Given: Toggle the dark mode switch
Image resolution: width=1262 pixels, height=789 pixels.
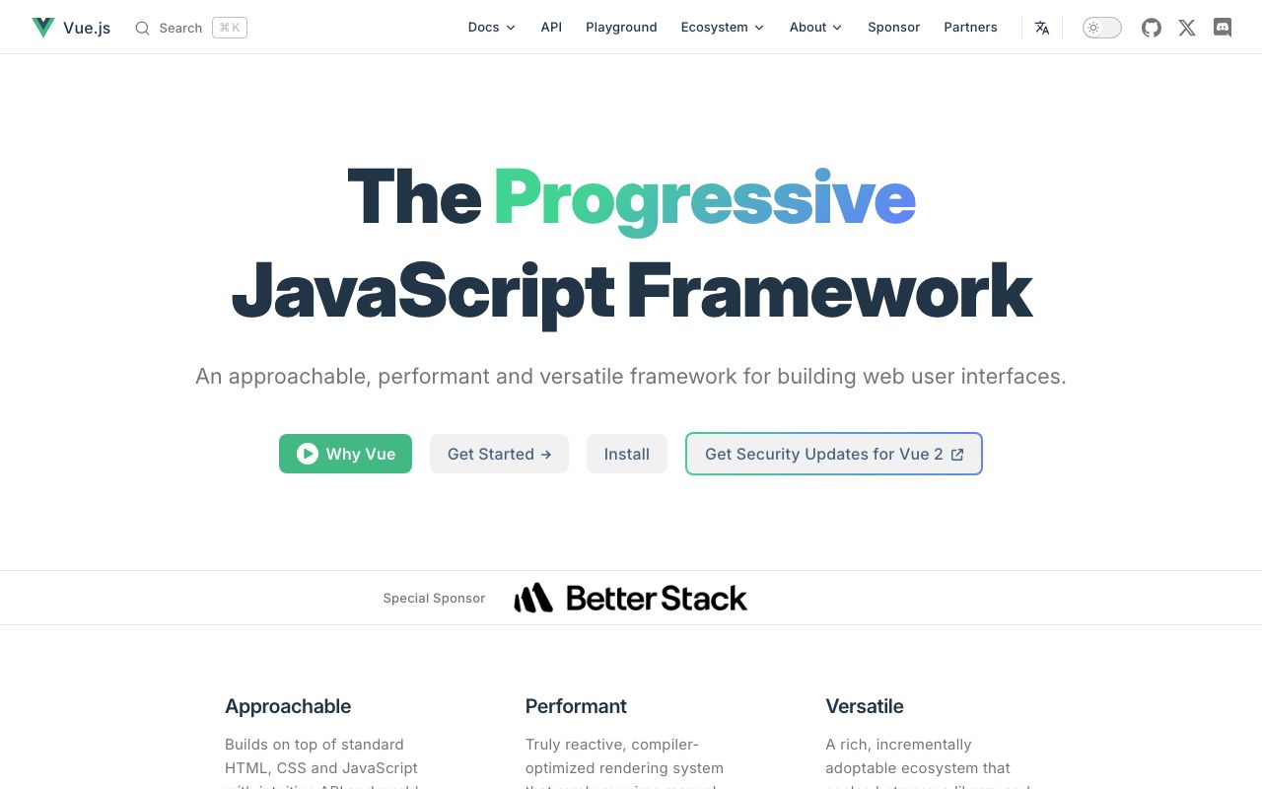Looking at the screenshot, I should pos(1101,27).
